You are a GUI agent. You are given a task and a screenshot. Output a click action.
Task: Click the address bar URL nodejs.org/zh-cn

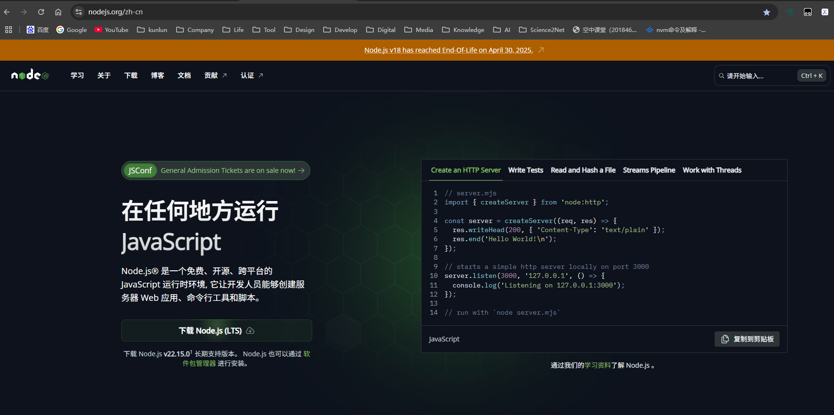(116, 12)
